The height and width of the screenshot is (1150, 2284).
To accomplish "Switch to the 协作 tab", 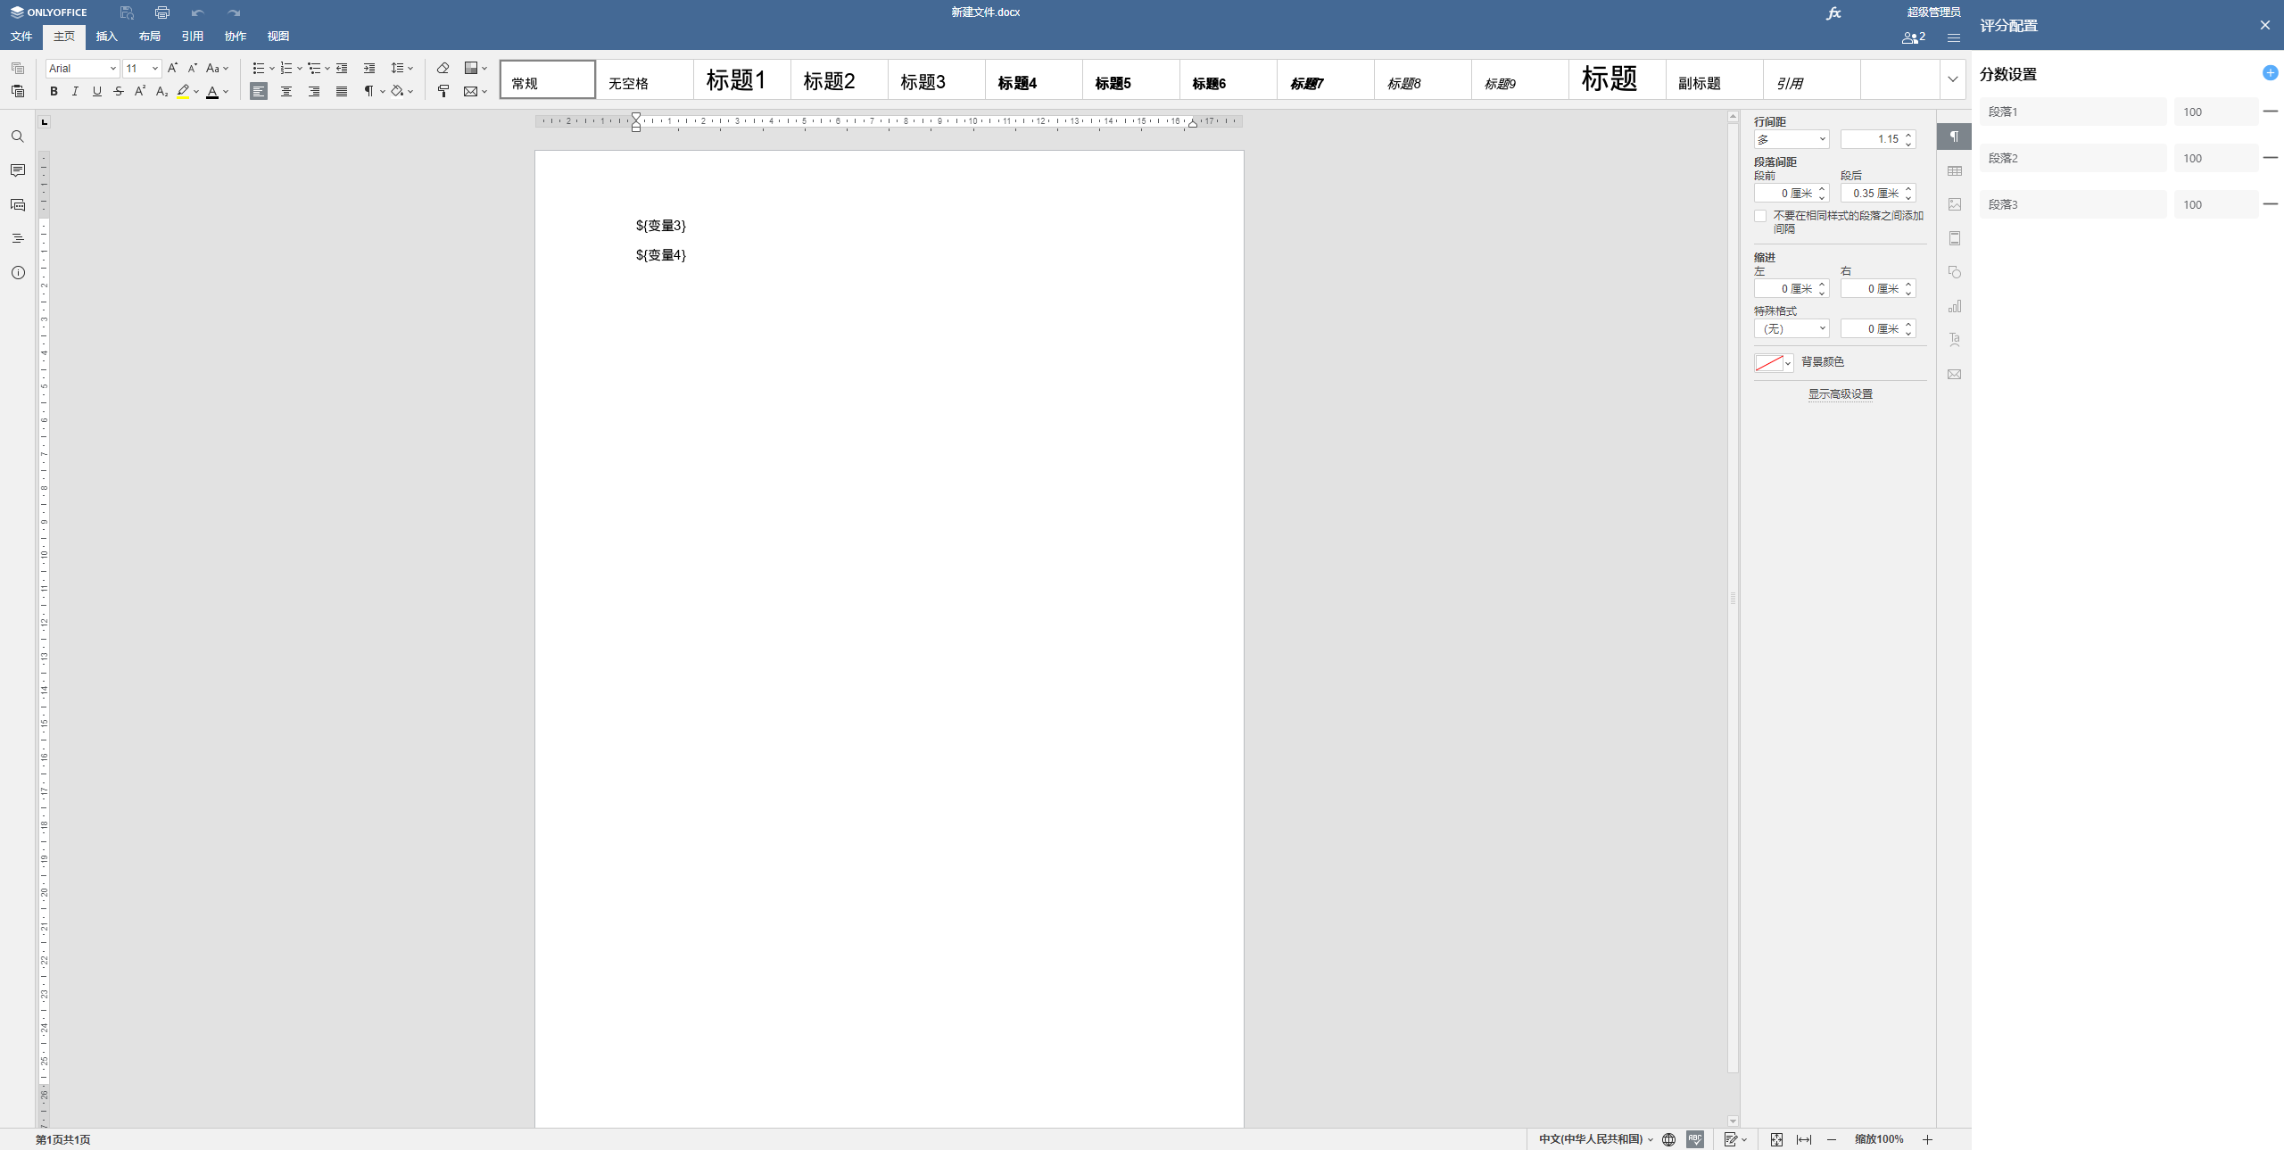I will 236,37.
